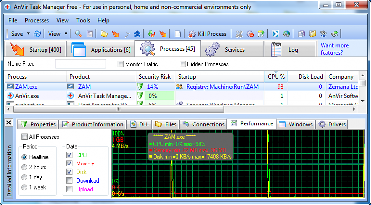The width and height of the screenshot is (371, 205).
Task: Click the ABC text toolbar icon
Action: [323, 34]
